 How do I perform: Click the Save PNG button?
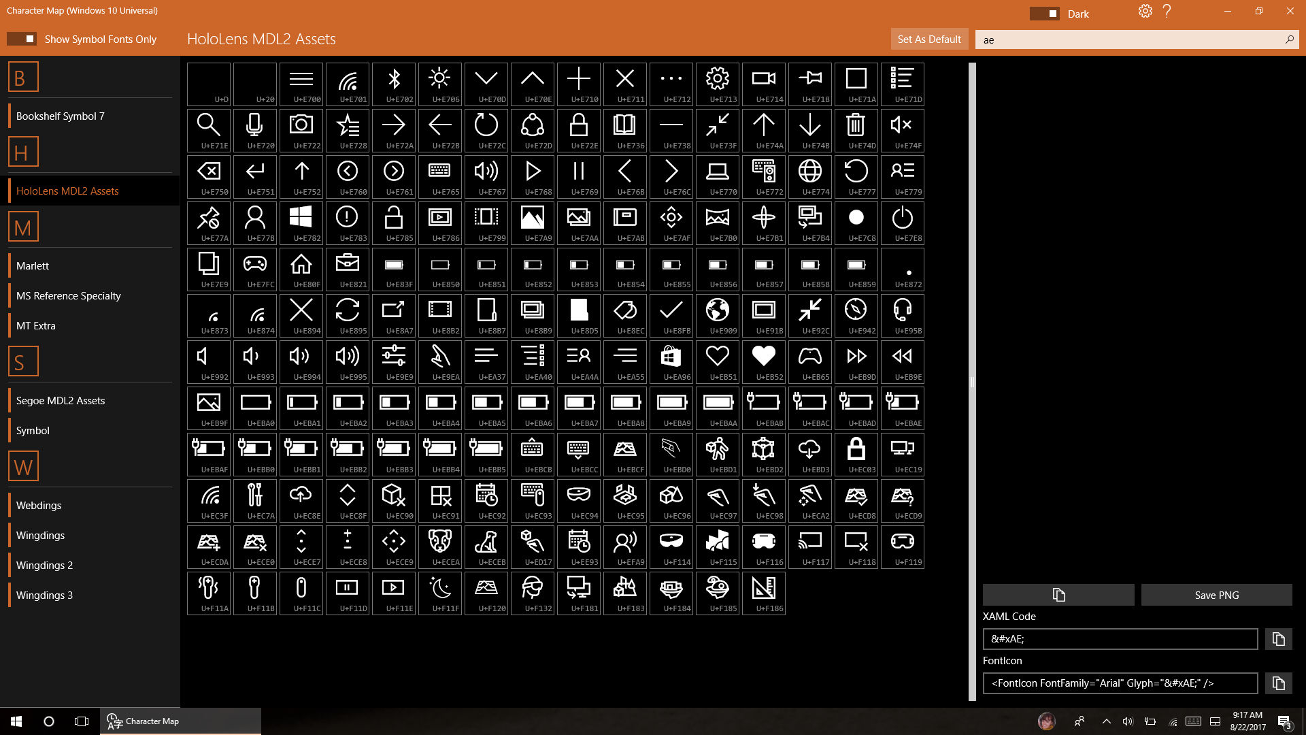click(x=1216, y=594)
